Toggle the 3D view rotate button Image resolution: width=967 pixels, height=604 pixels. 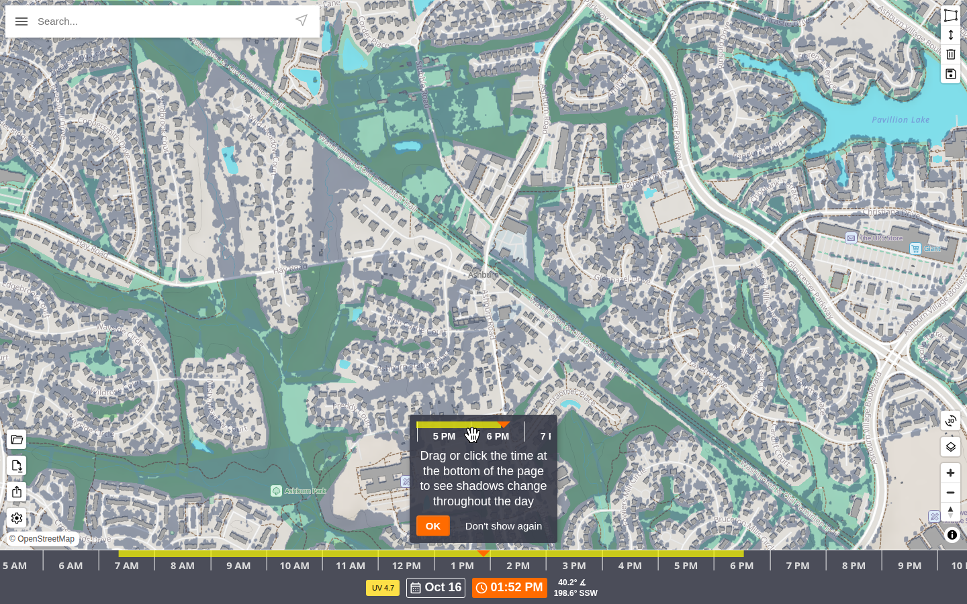coord(950,421)
